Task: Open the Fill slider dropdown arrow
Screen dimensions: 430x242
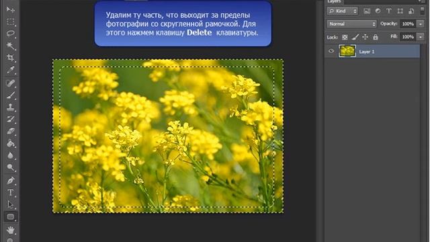Action: [x=421, y=37]
